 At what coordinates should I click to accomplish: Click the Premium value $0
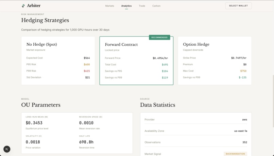245,64
